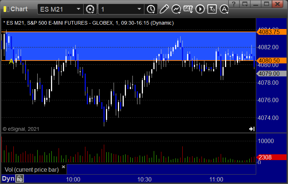Click the 11:00 time axis label
The image size is (288, 184).
pyautogui.click(x=216, y=179)
